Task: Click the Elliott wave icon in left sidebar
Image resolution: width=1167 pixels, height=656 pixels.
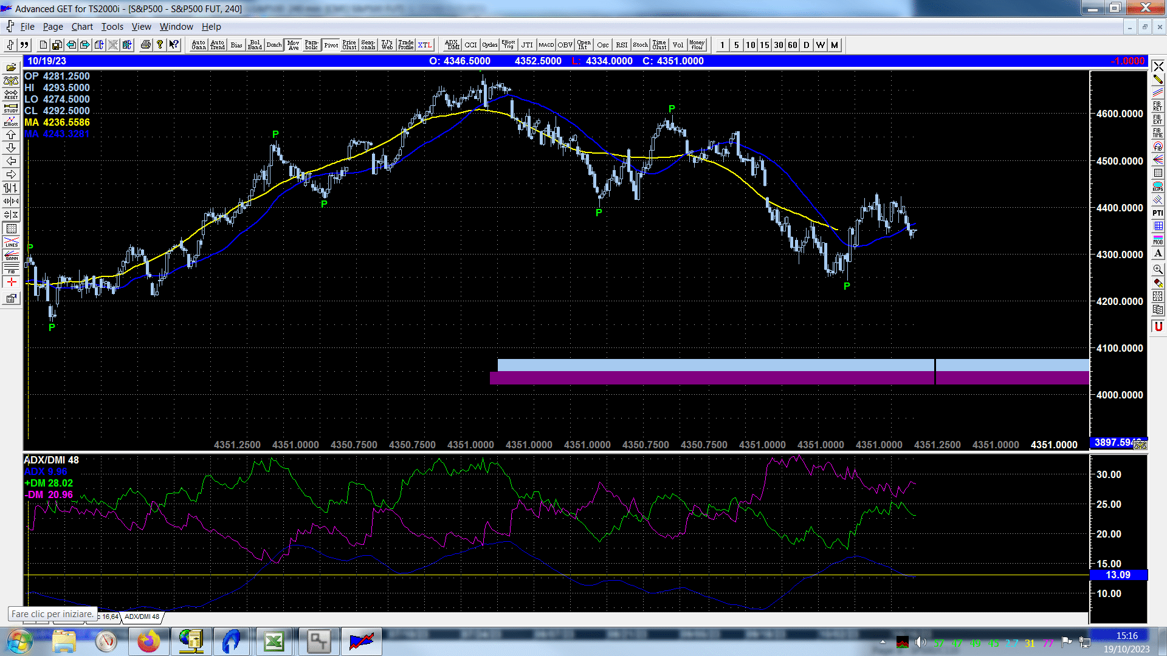Action: 11,121
